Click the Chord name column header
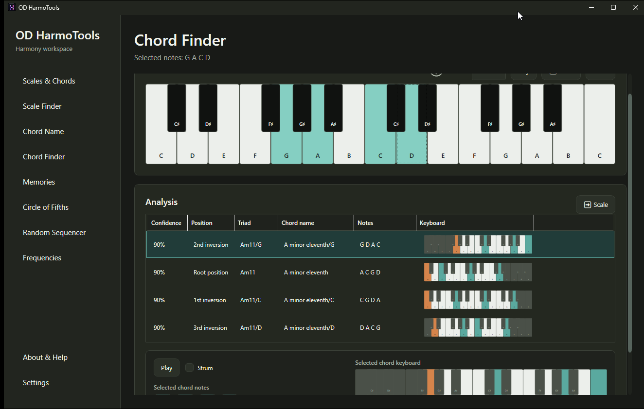The image size is (644, 409). pyautogui.click(x=316, y=223)
